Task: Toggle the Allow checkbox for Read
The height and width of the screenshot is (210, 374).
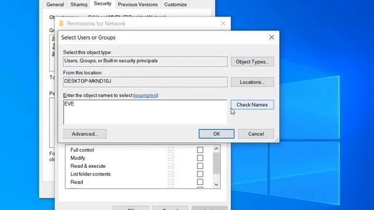Action: point(171,182)
